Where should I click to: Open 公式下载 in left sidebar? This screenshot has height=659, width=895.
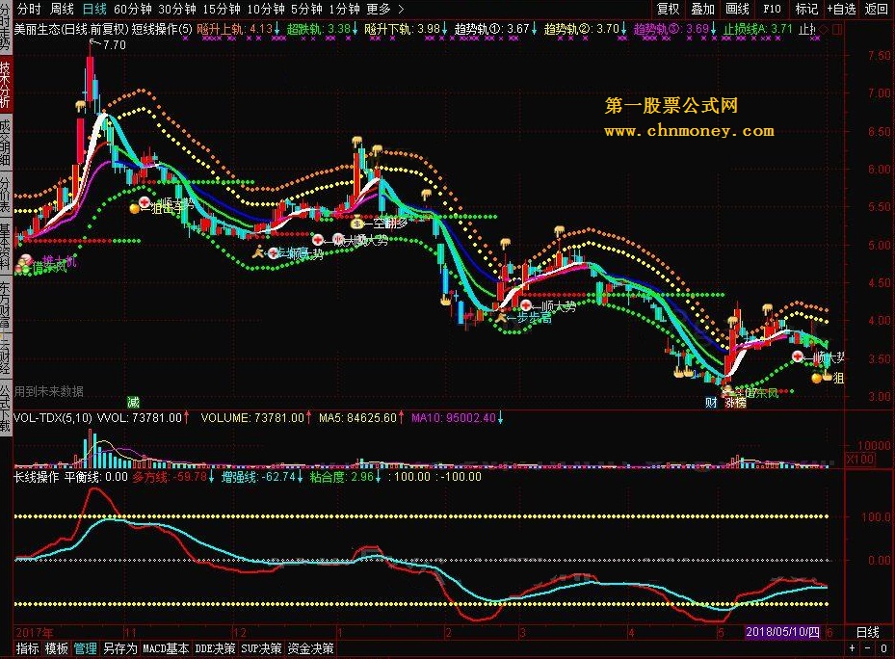(x=5, y=408)
